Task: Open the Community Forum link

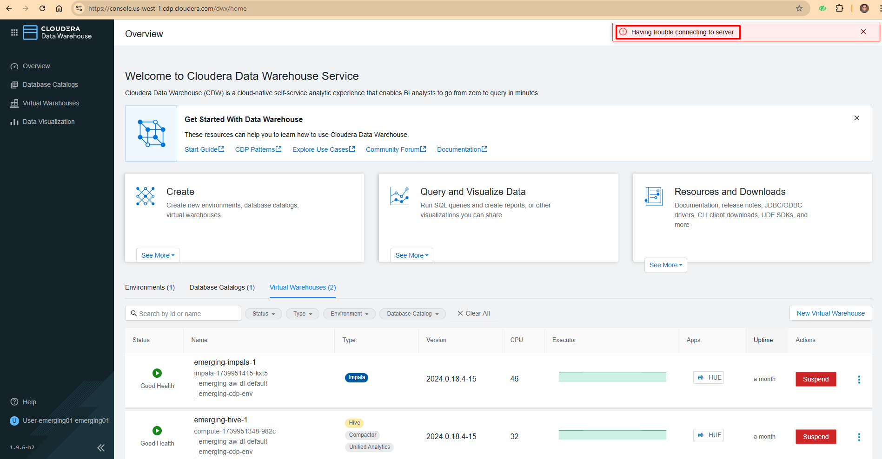Action: pos(396,149)
